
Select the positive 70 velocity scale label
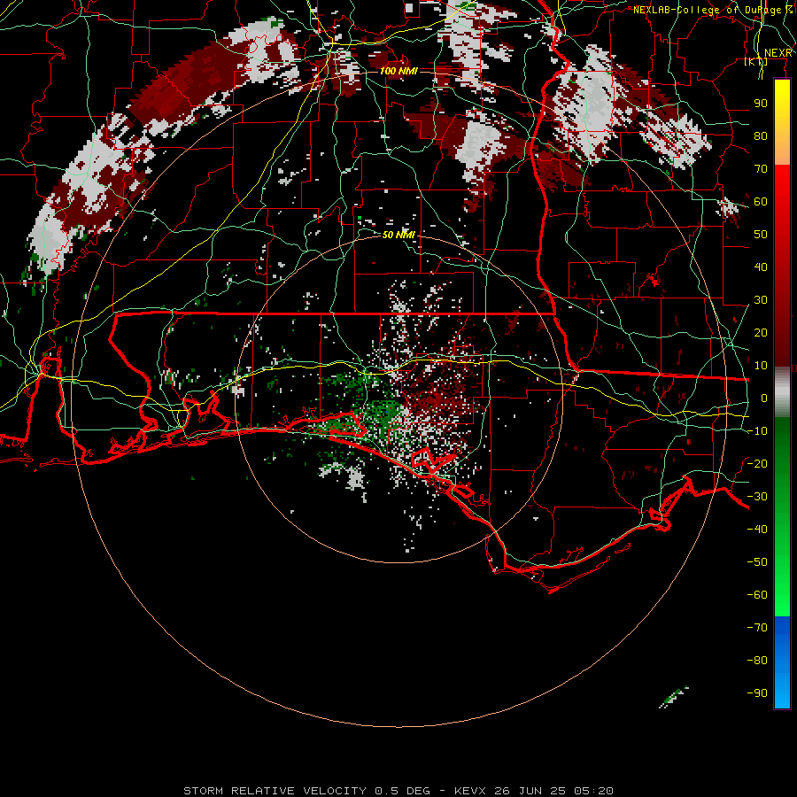pyautogui.click(x=761, y=169)
